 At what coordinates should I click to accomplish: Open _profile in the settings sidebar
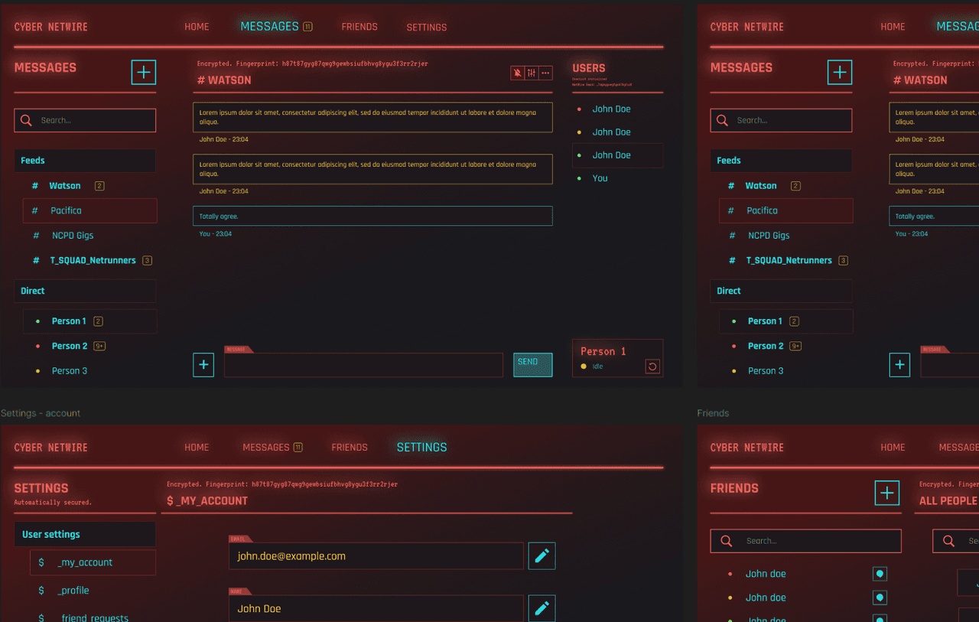[x=73, y=591]
